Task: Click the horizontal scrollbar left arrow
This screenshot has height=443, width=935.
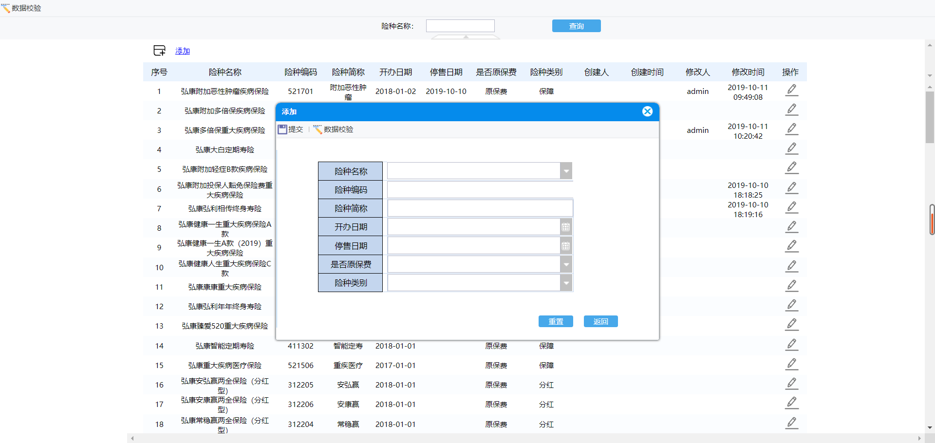Action: (132, 438)
